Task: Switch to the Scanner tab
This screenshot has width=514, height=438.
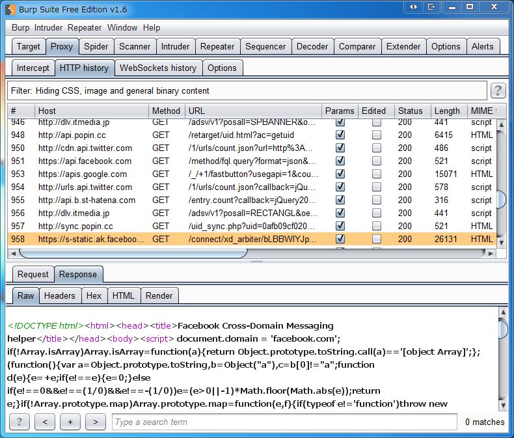Action: pyautogui.click(x=135, y=46)
